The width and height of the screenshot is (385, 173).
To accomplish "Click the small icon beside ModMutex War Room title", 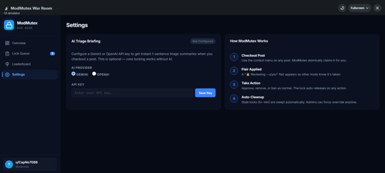I will tap(7, 8).
